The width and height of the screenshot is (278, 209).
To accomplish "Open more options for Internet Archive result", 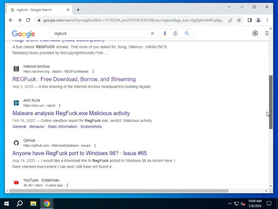I will (93, 72).
